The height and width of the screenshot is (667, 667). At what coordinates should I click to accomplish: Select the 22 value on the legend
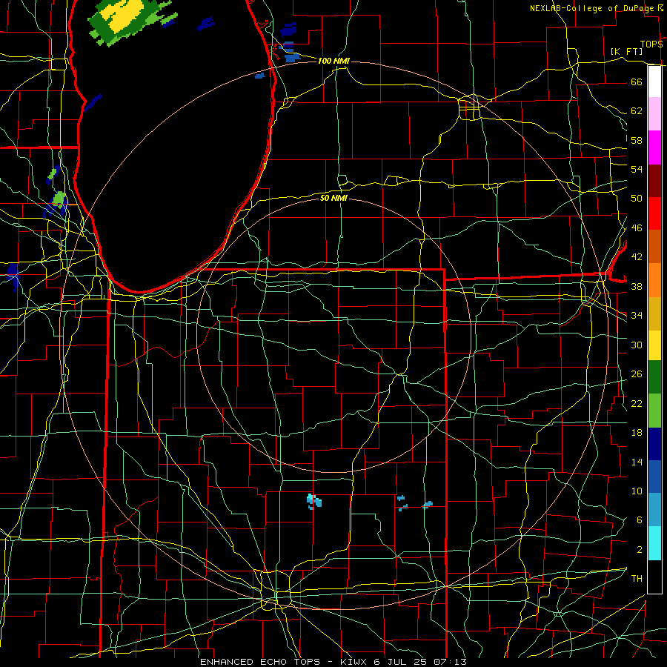click(x=637, y=403)
